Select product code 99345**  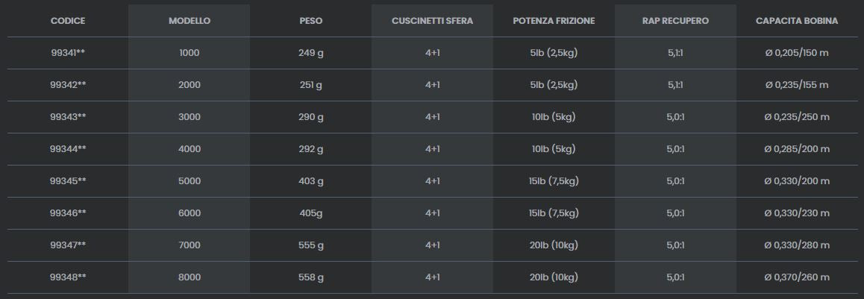tap(68, 181)
